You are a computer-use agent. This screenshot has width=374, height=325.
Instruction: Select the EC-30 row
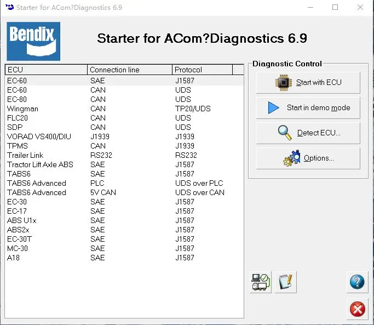[124, 202]
